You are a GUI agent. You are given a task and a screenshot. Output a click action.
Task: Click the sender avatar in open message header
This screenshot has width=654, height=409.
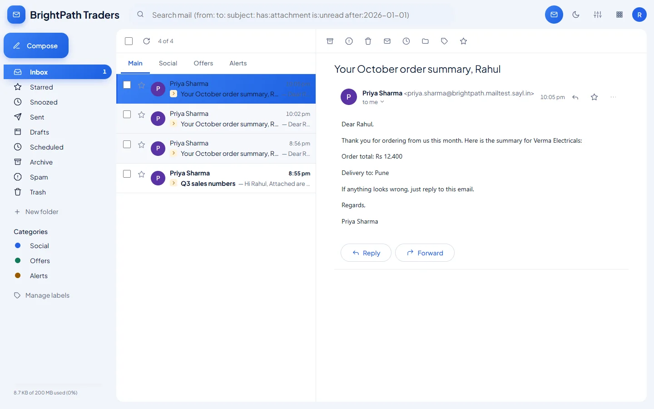pos(349,97)
